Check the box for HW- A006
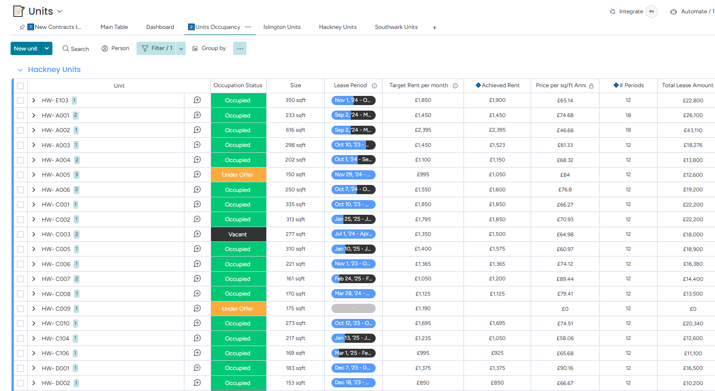The width and height of the screenshot is (715, 391). pos(20,190)
